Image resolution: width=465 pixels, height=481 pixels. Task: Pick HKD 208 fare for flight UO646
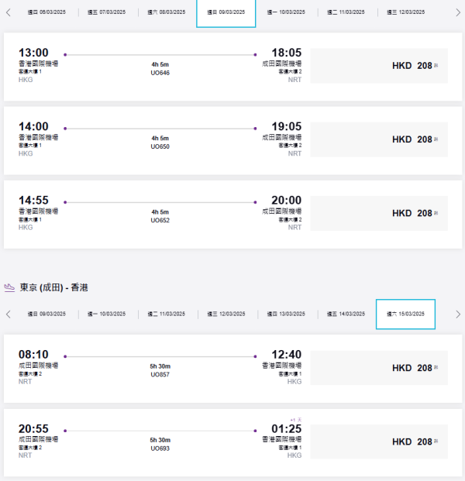(x=378, y=66)
